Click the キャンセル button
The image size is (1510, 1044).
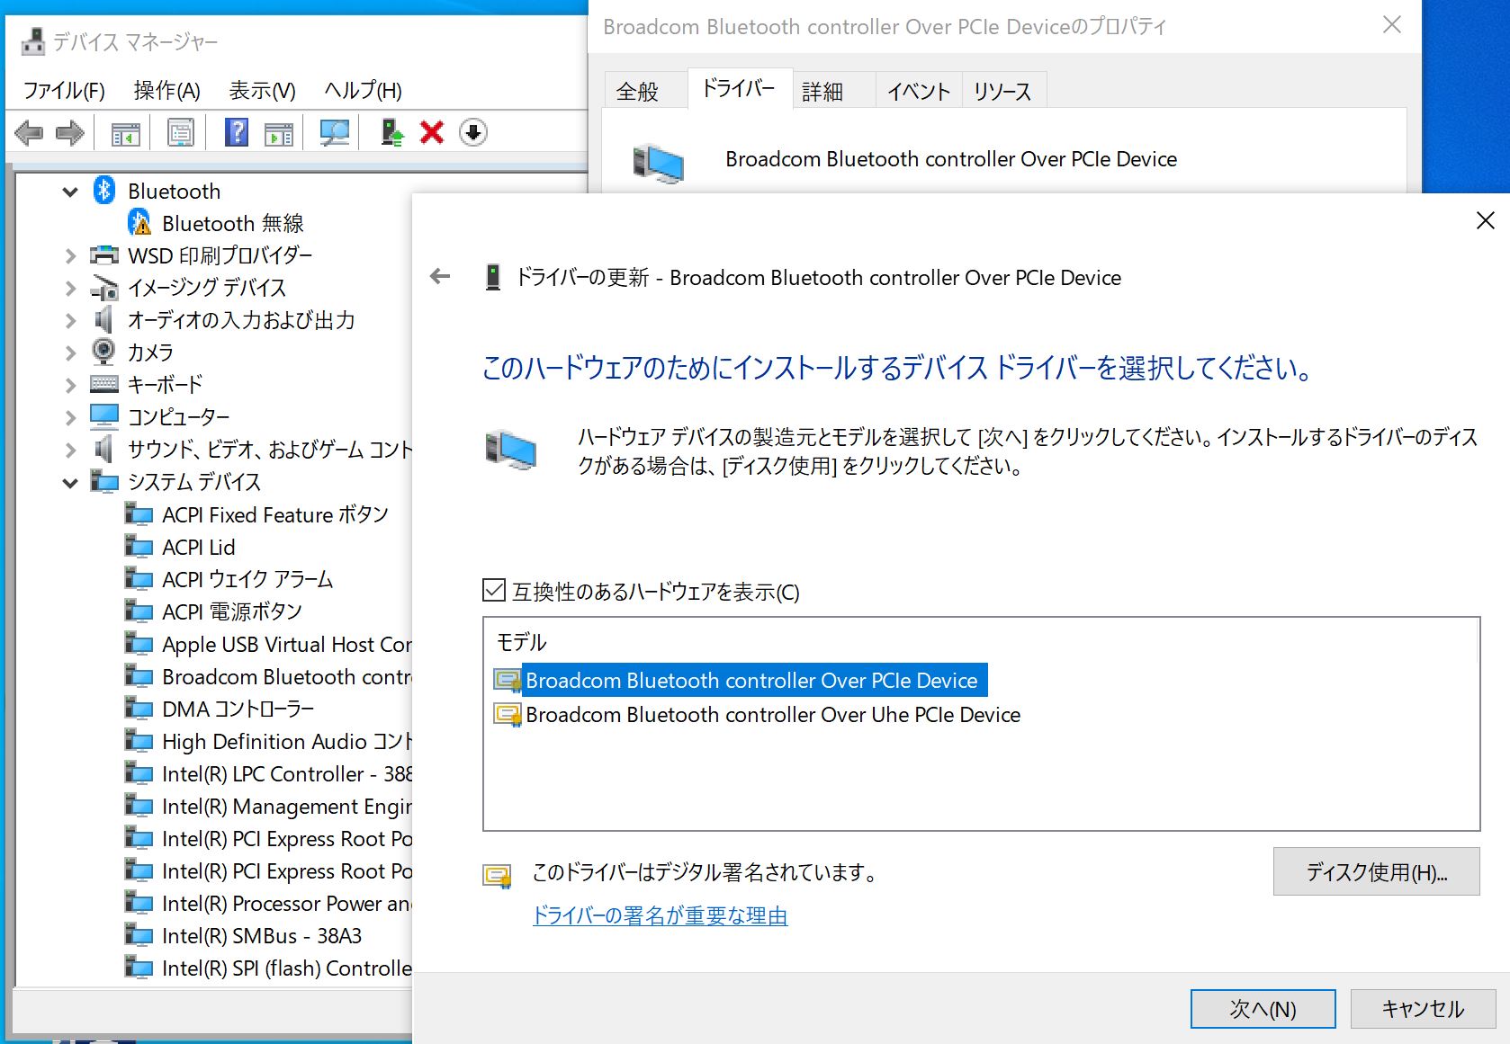[1423, 1009]
